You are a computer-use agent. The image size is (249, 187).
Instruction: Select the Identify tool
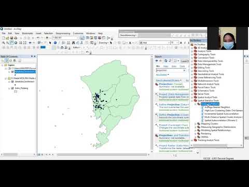[x=55, y=43]
